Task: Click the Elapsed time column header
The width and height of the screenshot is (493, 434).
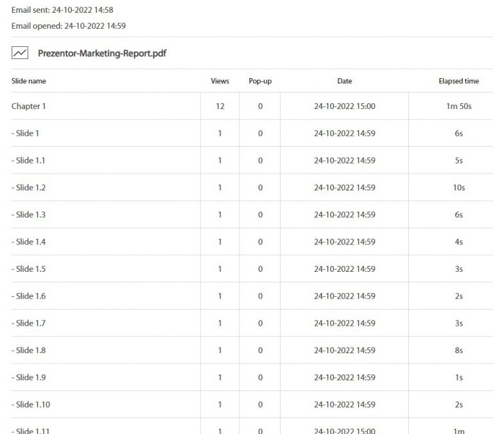Action: click(x=459, y=81)
